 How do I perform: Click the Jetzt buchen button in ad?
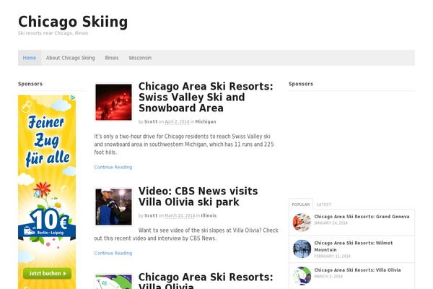[x=47, y=273]
